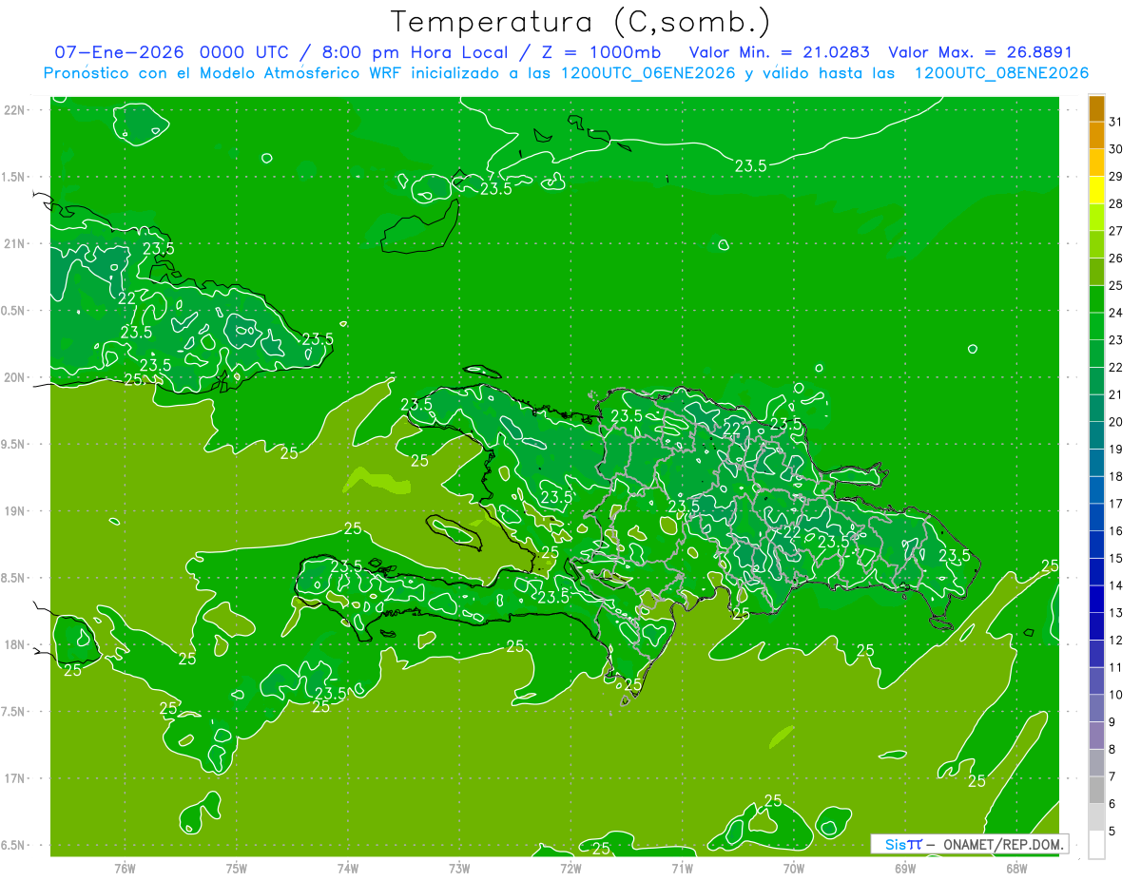Click the "73W" longitude label

click(x=459, y=869)
